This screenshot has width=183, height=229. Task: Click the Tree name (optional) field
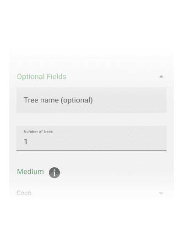coord(91,100)
